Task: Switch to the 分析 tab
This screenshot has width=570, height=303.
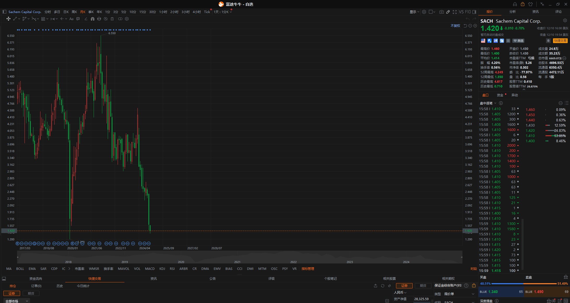Action: pos(512,12)
